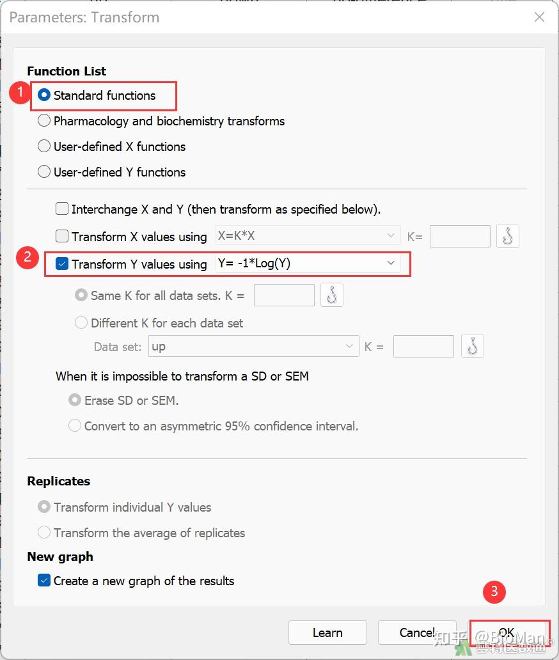This screenshot has width=559, height=660.
Task: Open the Y= -1*Log(Y) function dropdown
Action: (x=308, y=263)
